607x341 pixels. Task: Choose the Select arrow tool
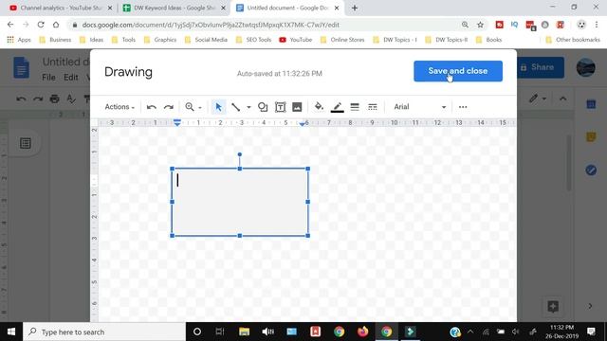click(218, 107)
